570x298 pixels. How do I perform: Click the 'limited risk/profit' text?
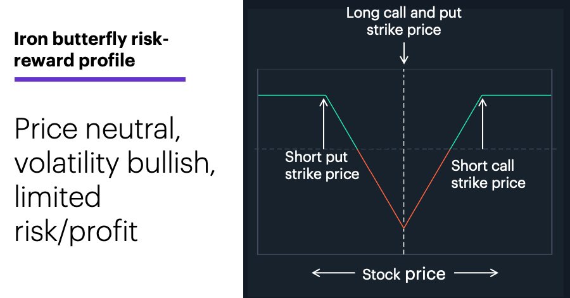[x=76, y=213]
